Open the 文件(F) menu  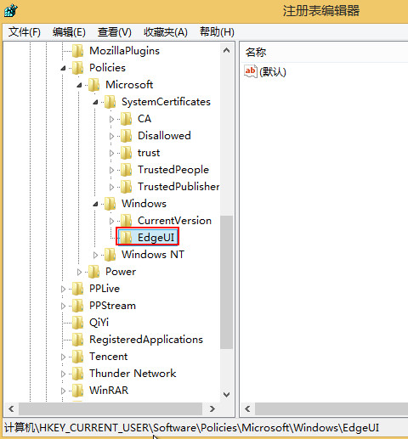point(25,31)
